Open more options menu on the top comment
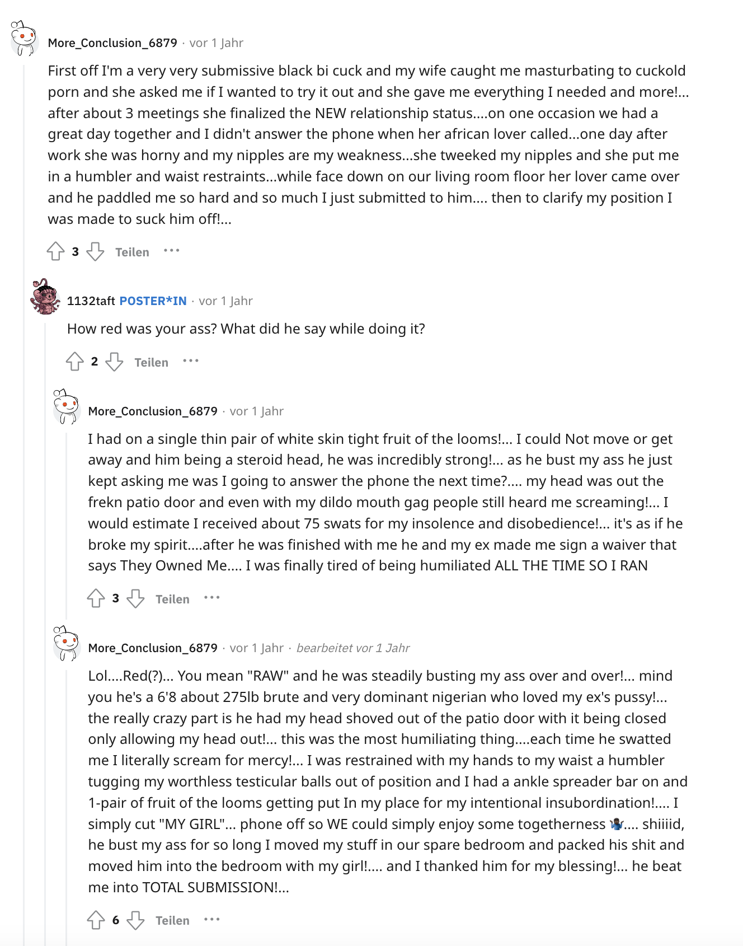The width and height of the screenshot is (743, 946). [171, 251]
